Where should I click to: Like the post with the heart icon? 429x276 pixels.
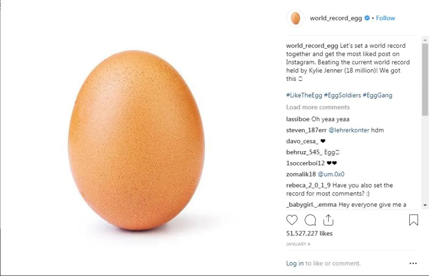click(x=292, y=220)
